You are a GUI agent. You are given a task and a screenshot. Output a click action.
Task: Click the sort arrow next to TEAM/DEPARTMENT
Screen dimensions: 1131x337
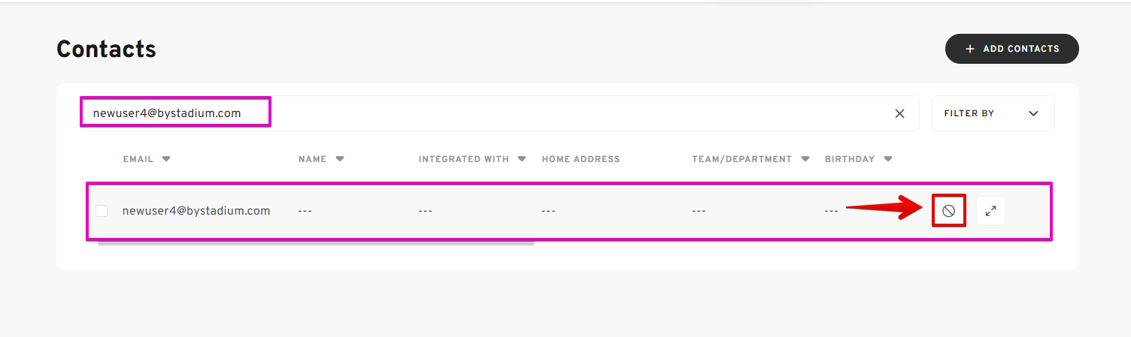coord(805,159)
